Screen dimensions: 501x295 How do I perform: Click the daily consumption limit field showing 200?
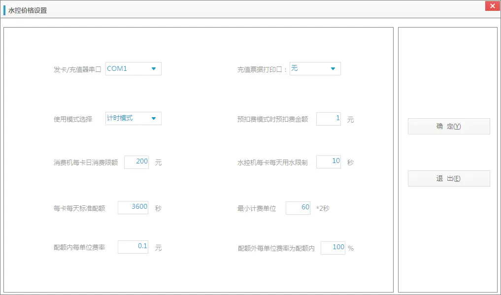[x=137, y=162]
